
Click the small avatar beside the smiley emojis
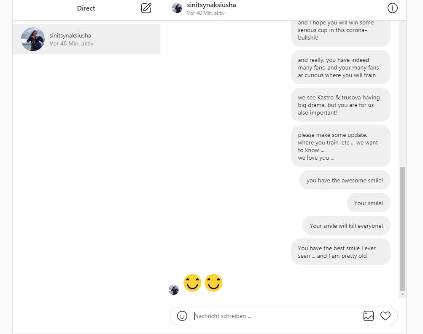click(x=174, y=290)
